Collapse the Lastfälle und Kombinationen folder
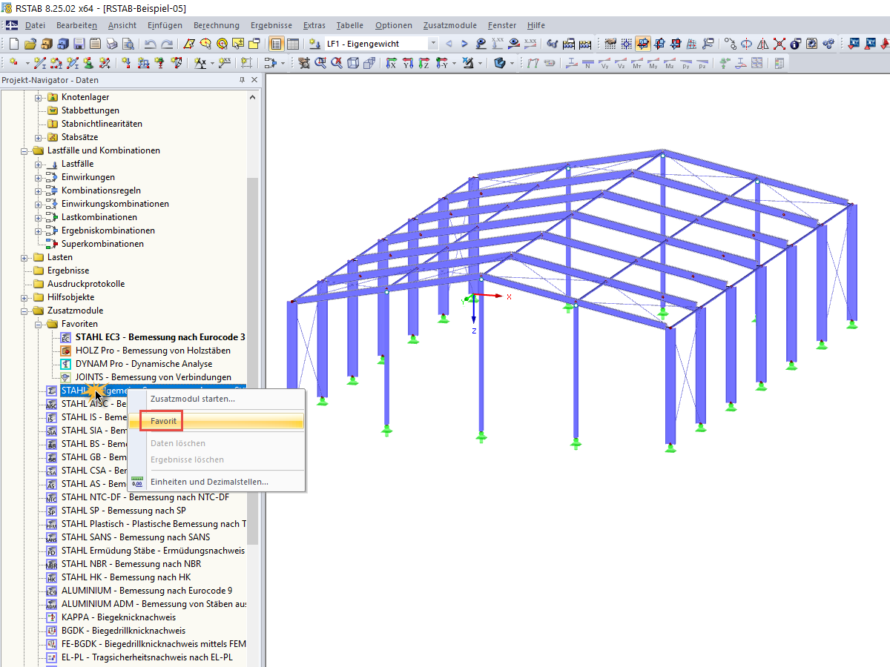Screen dimensions: 890x667 coord(24,150)
